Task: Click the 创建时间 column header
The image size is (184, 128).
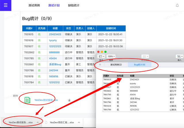Action: tap(111, 28)
